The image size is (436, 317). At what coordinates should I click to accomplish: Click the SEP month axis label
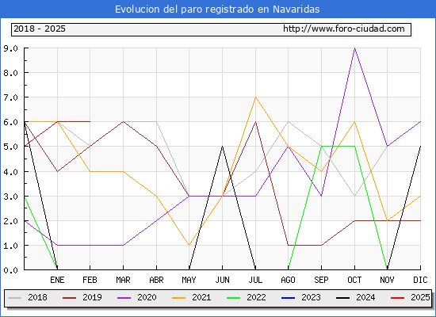pyautogui.click(x=321, y=280)
